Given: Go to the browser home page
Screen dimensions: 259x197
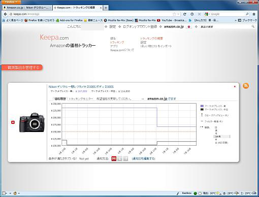Looking at the screenshot, I should click(254, 14).
